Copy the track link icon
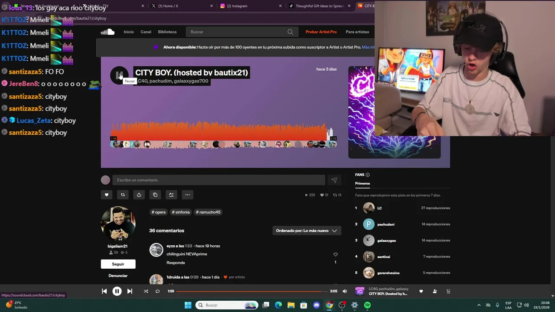 (155, 195)
